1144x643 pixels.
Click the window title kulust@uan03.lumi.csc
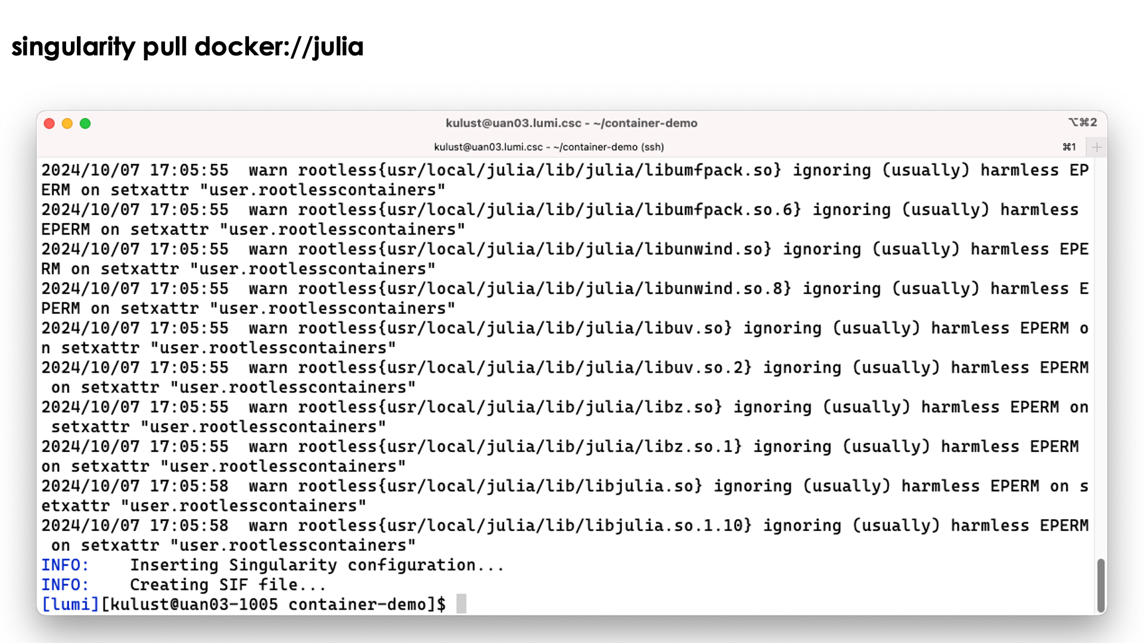tap(571, 123)
